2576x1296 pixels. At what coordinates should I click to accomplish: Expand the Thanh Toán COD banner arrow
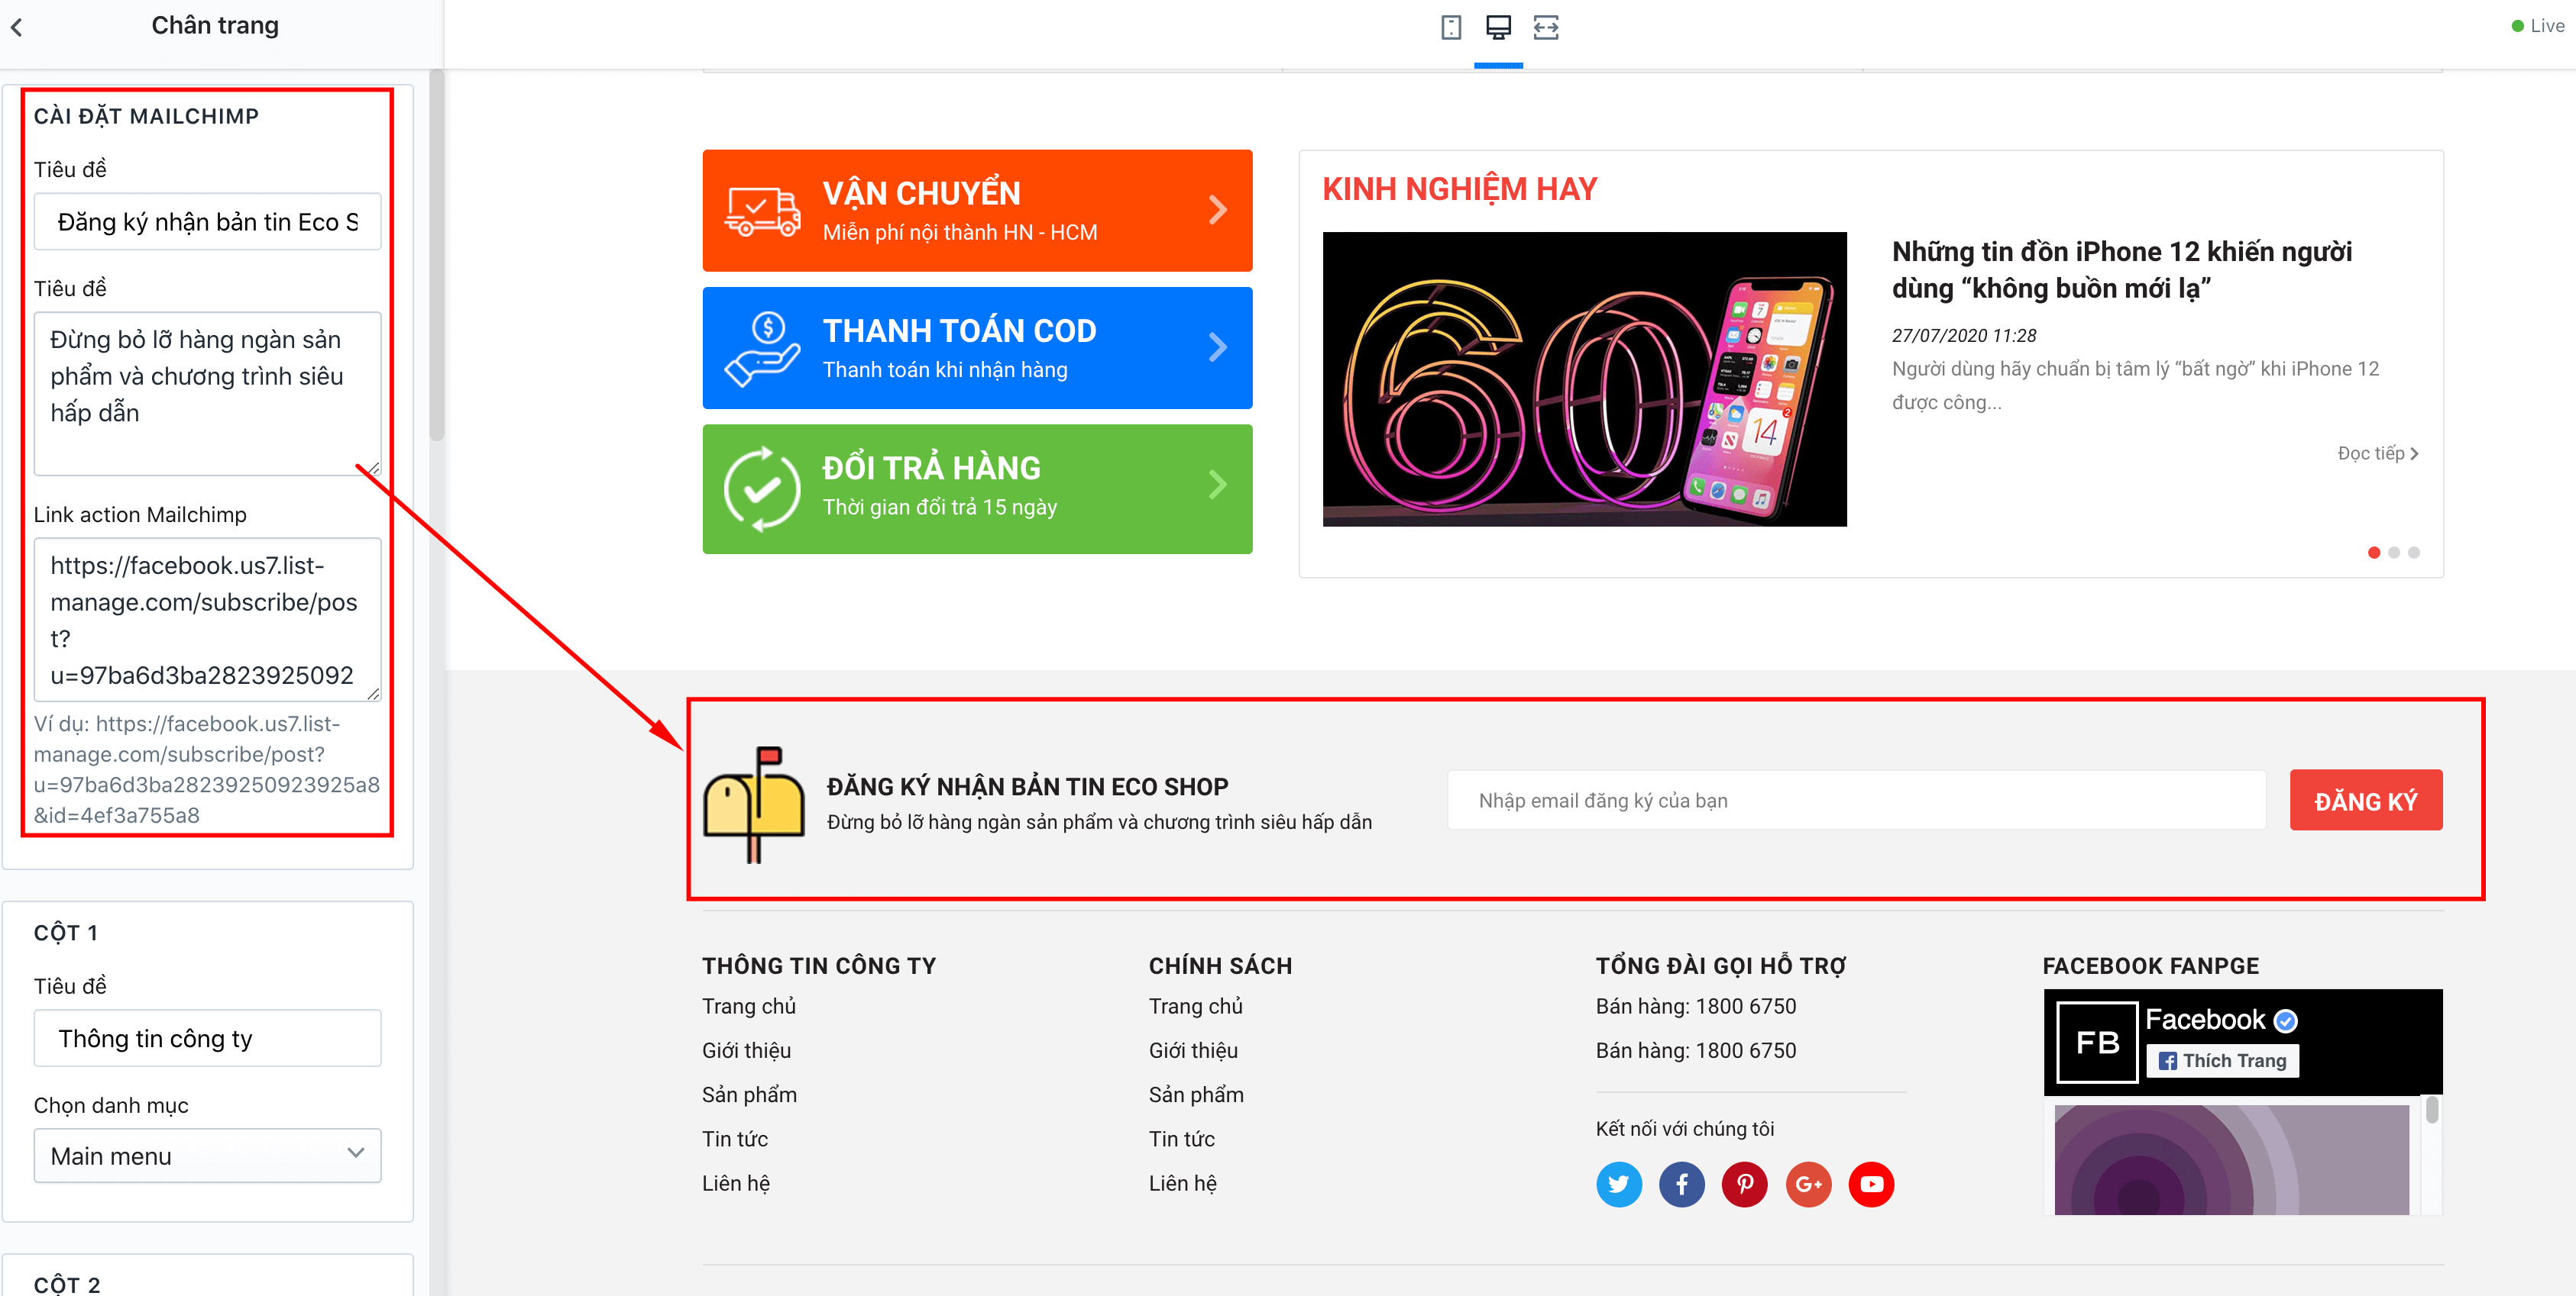pyautogui.click(x=1217, y=347)
